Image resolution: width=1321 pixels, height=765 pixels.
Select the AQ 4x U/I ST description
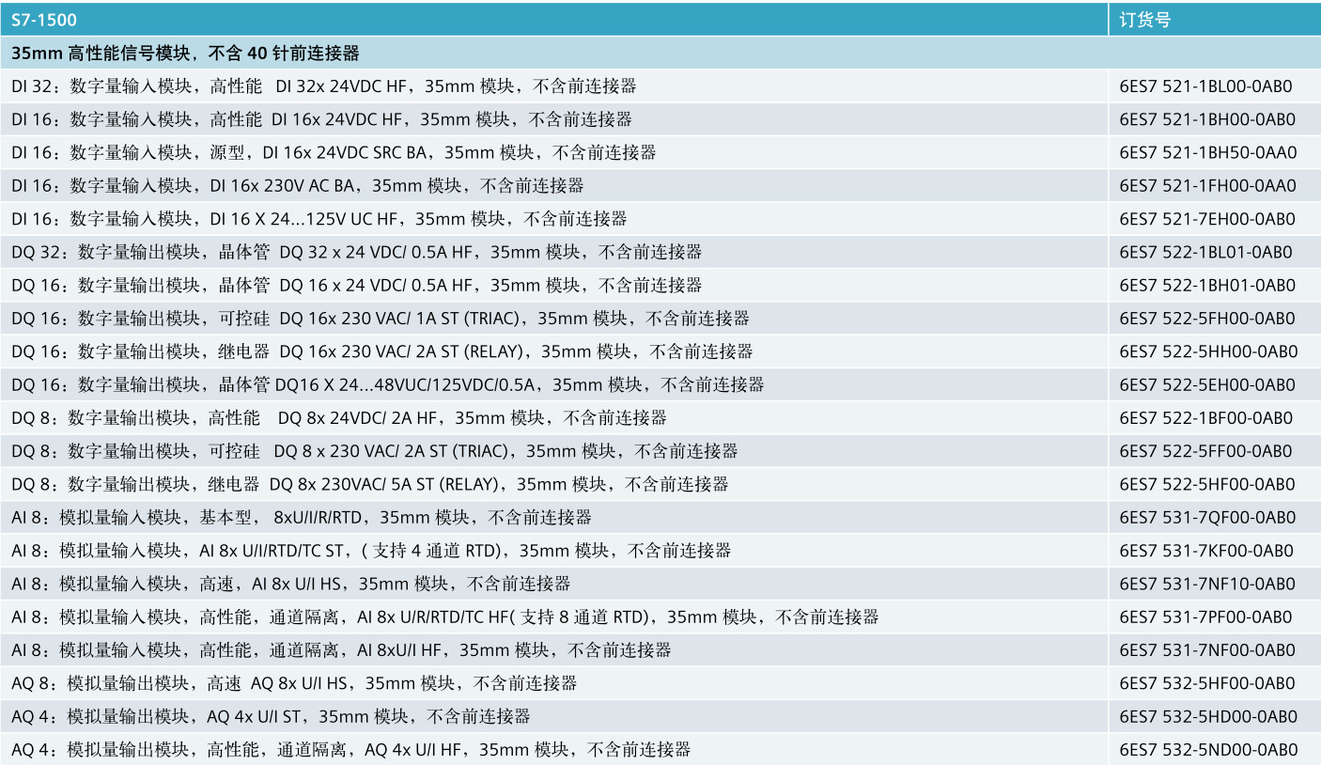coord(271,717)
